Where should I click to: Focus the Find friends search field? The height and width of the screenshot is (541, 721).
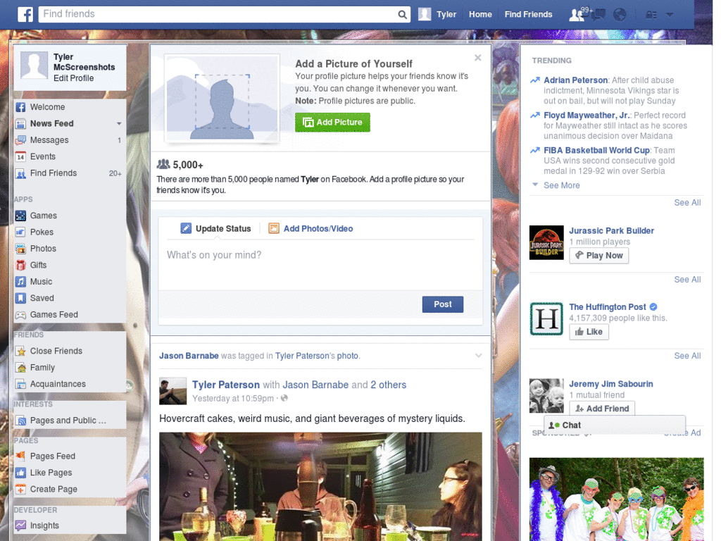coord(218,14)
